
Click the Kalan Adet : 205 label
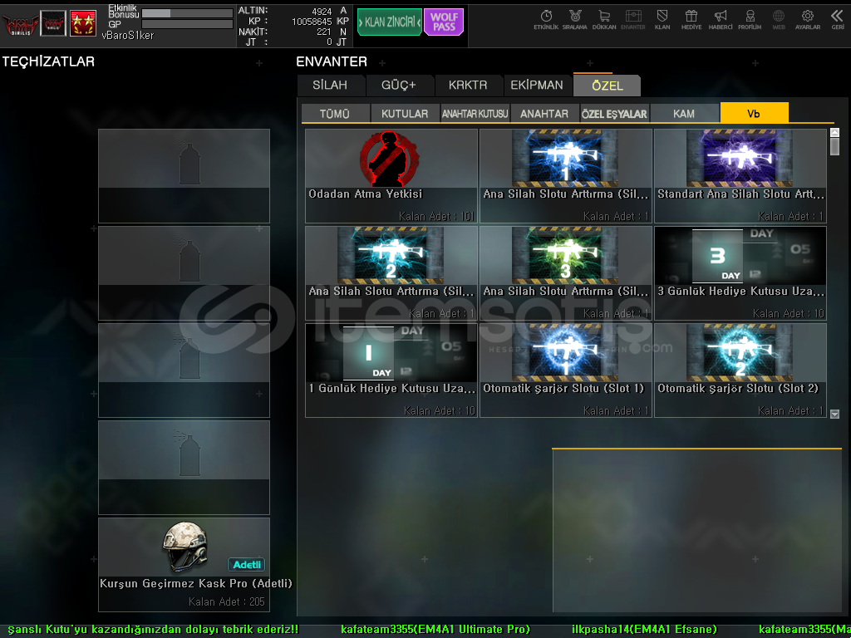(226, 601)
